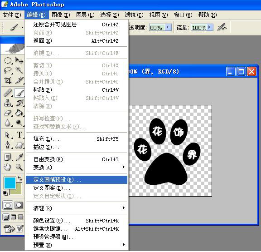Select the Clone Stamp tool
The image size is (261, 252).
[8, 103]
